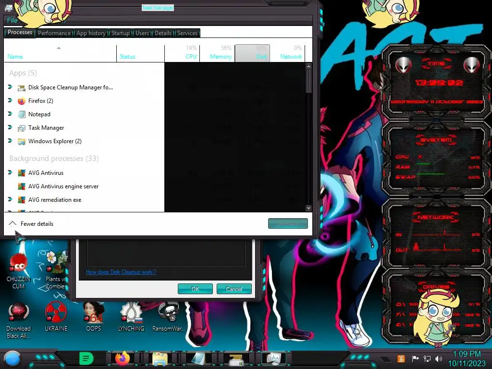The width and height of the screenshot is (492, 369).
Task: Click the AVG remediation exe icon
Action: click(x=21, y=200)
